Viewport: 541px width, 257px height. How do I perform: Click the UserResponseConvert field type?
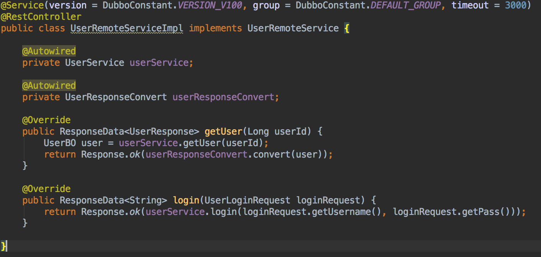[116, 97]
